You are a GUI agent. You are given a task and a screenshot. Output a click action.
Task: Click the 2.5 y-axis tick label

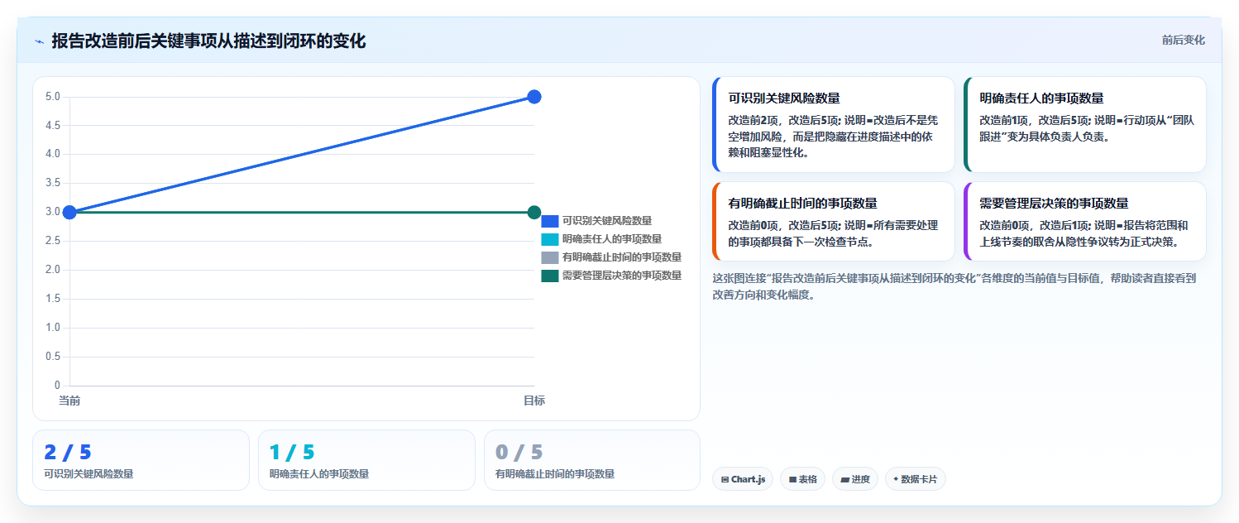(x=52, y=241)
